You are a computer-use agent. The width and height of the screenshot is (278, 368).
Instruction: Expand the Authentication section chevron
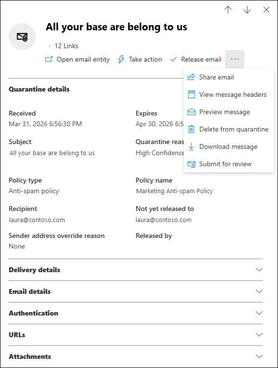coord(259,313)
